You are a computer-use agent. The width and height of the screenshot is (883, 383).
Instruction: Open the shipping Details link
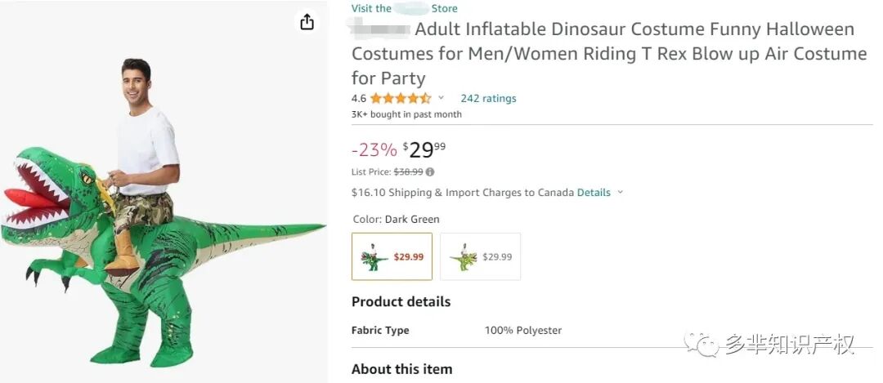click(594, 193)
